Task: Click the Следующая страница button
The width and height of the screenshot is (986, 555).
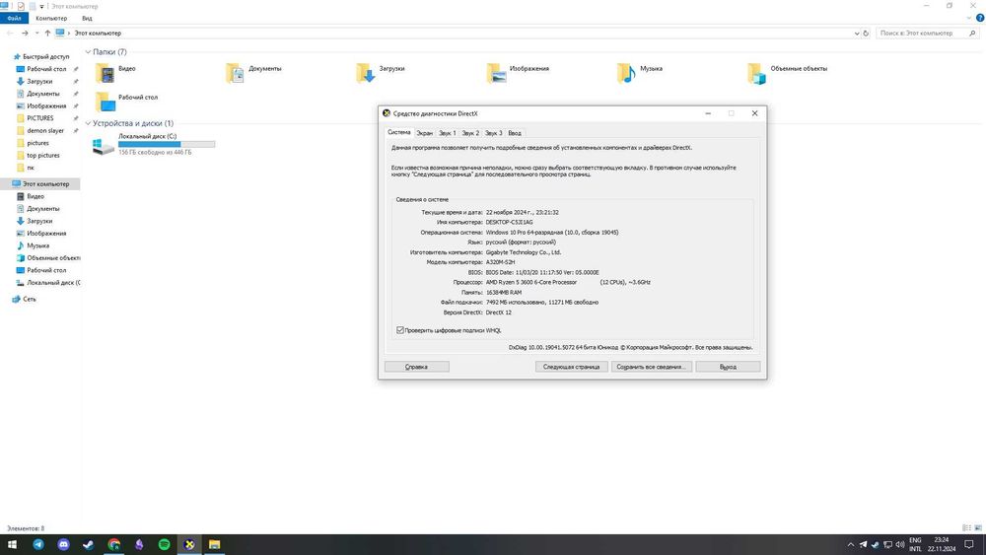Action: pos(571,367)
